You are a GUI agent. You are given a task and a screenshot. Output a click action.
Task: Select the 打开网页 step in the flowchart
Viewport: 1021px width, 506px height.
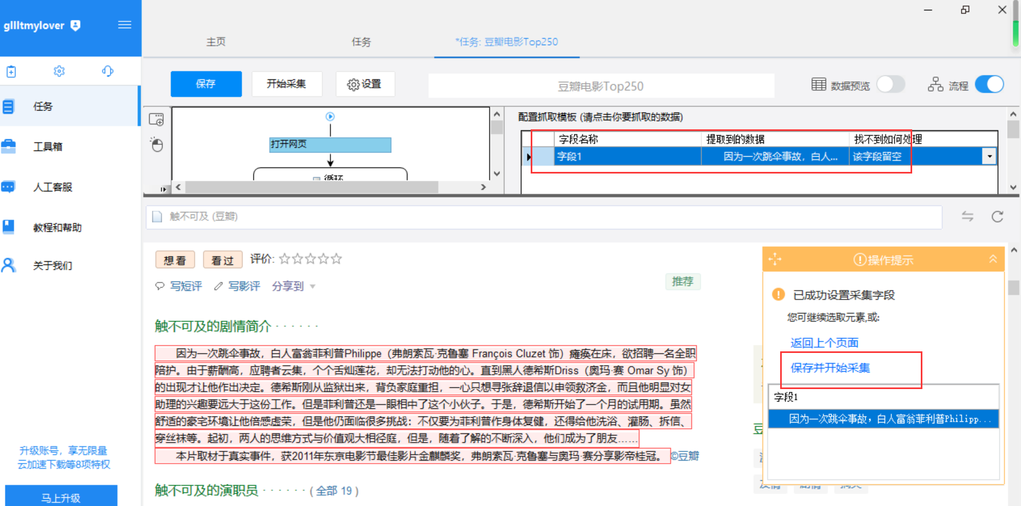point(330,144)
